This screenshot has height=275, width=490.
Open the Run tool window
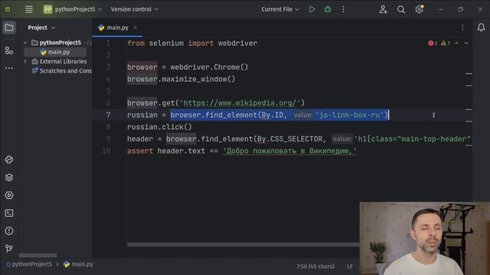[x=9, y=196]
